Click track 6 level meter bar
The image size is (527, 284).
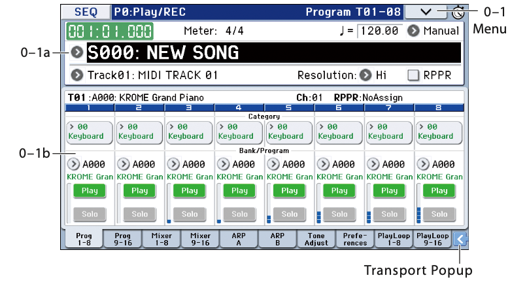318,204
